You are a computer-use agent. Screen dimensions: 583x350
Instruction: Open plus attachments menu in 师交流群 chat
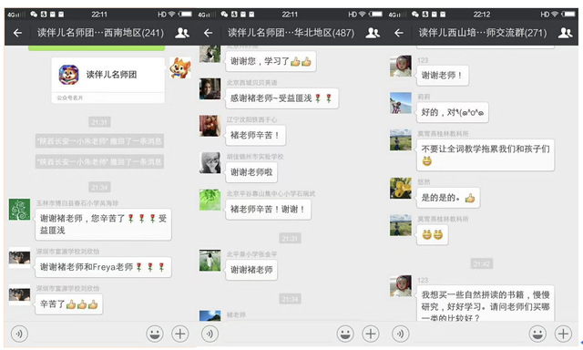pyautogui.click(x=563, y=334)
